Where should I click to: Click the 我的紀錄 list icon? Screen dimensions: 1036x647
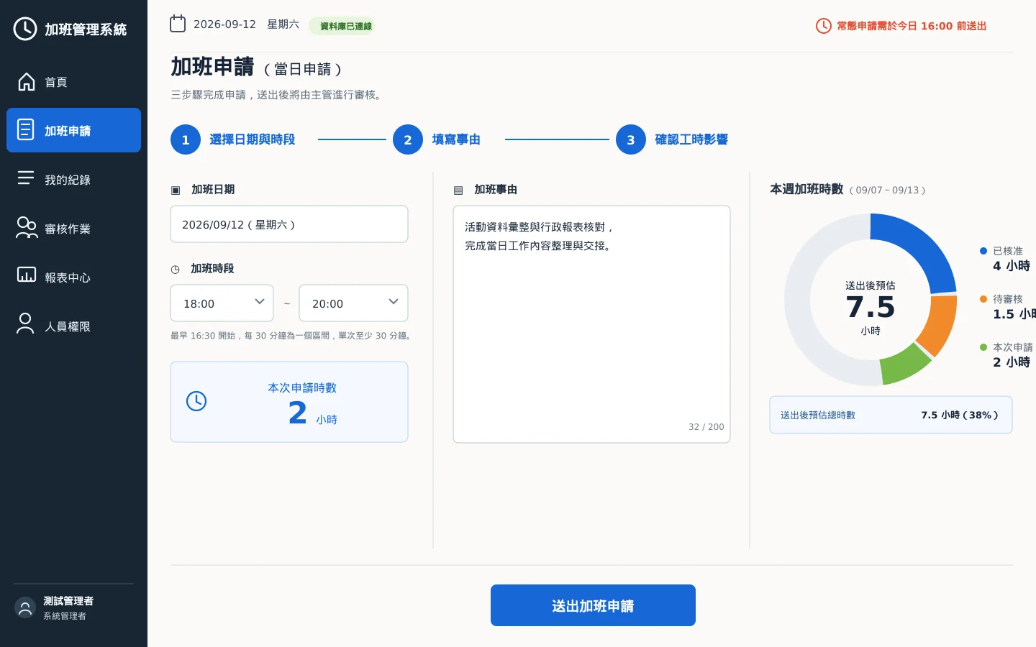tap(26, 178)
